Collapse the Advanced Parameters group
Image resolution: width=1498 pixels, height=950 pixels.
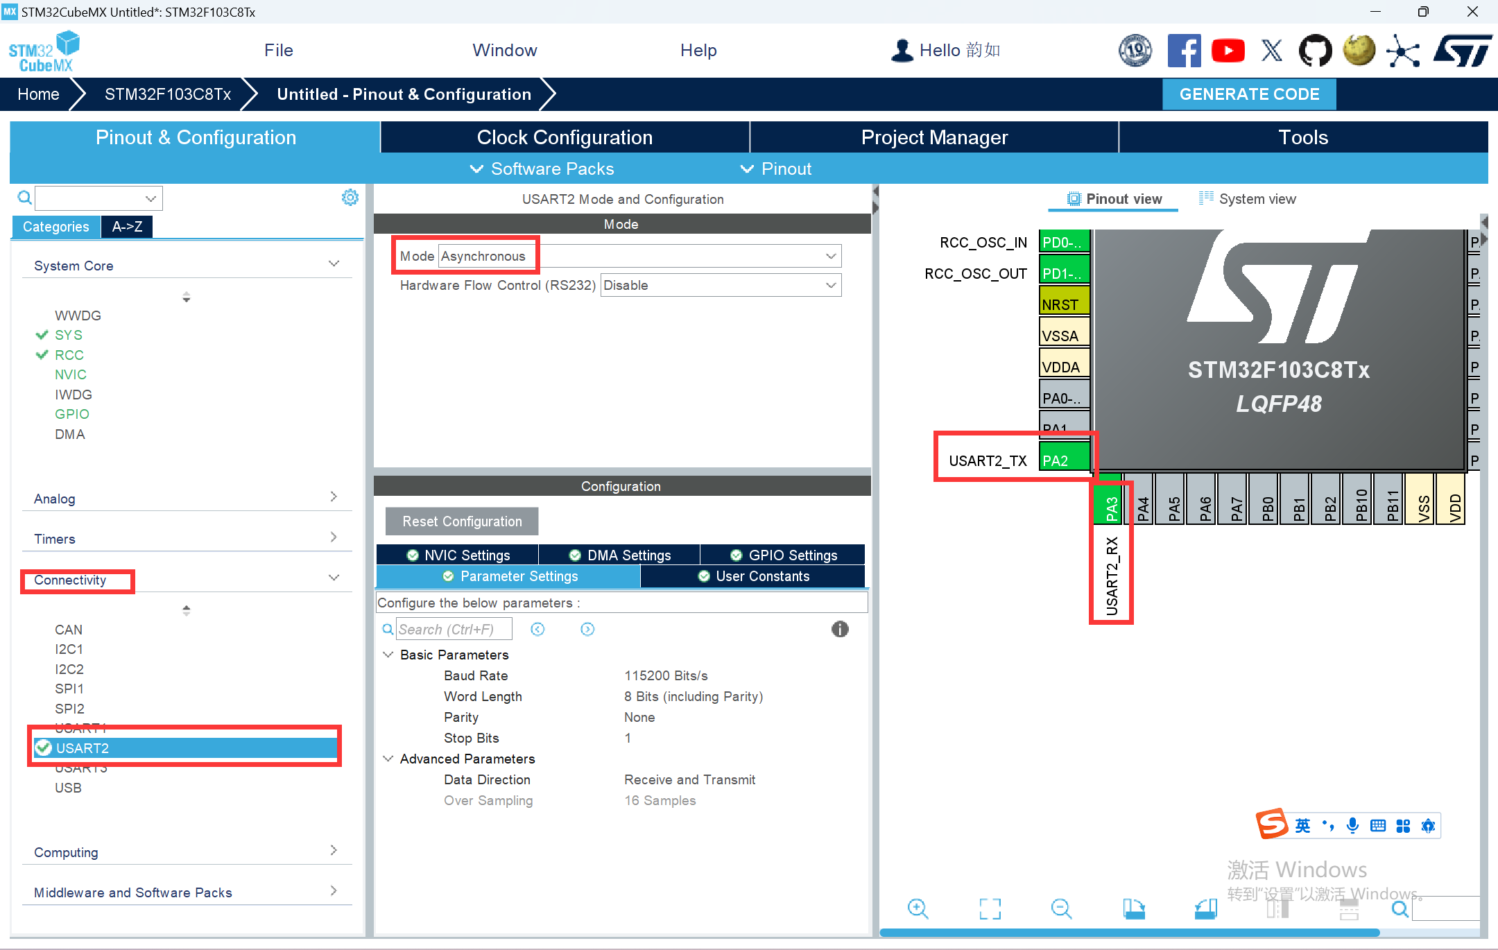[x=388, y=759]
